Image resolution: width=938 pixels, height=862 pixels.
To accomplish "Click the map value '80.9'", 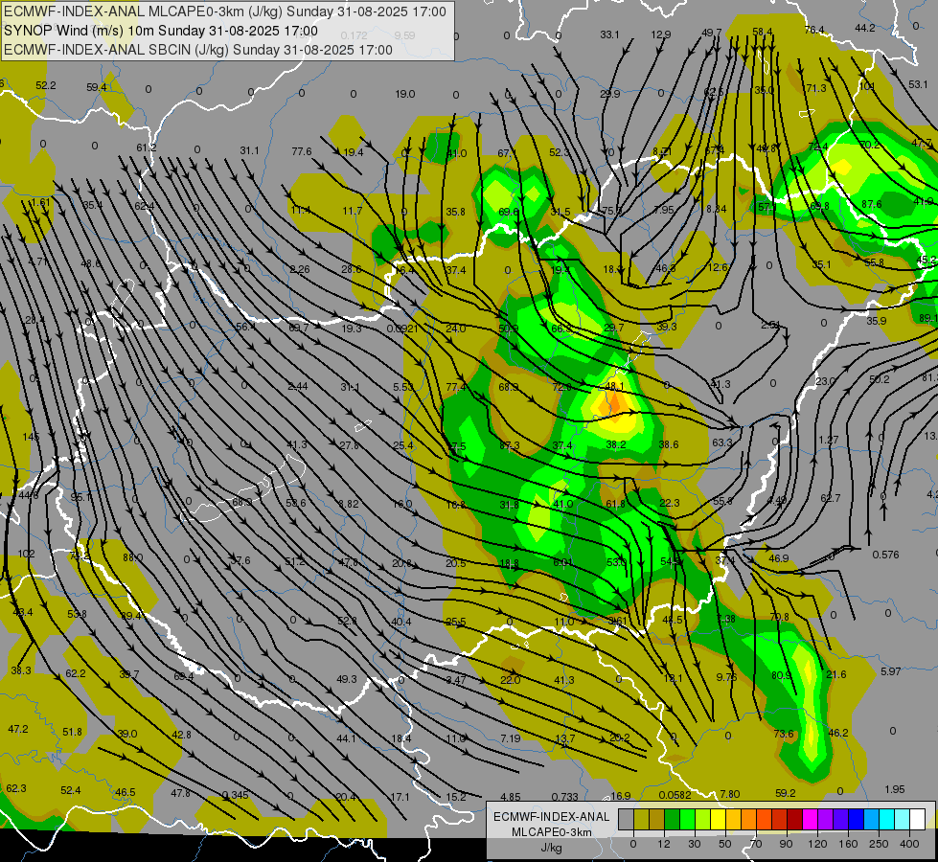I will tap(781, 675).
